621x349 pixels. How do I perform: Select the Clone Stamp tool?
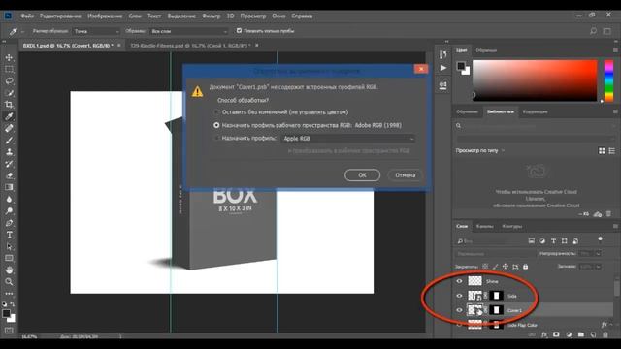pos(9,152)
